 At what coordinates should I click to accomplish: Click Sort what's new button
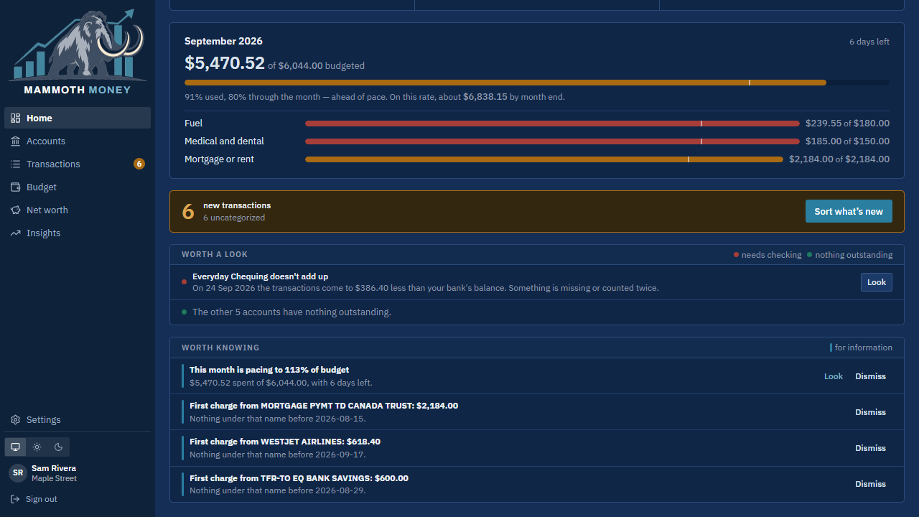849,211
